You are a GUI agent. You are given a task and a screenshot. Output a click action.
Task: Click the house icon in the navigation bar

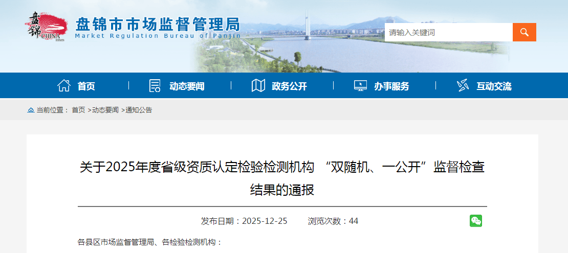64,86
